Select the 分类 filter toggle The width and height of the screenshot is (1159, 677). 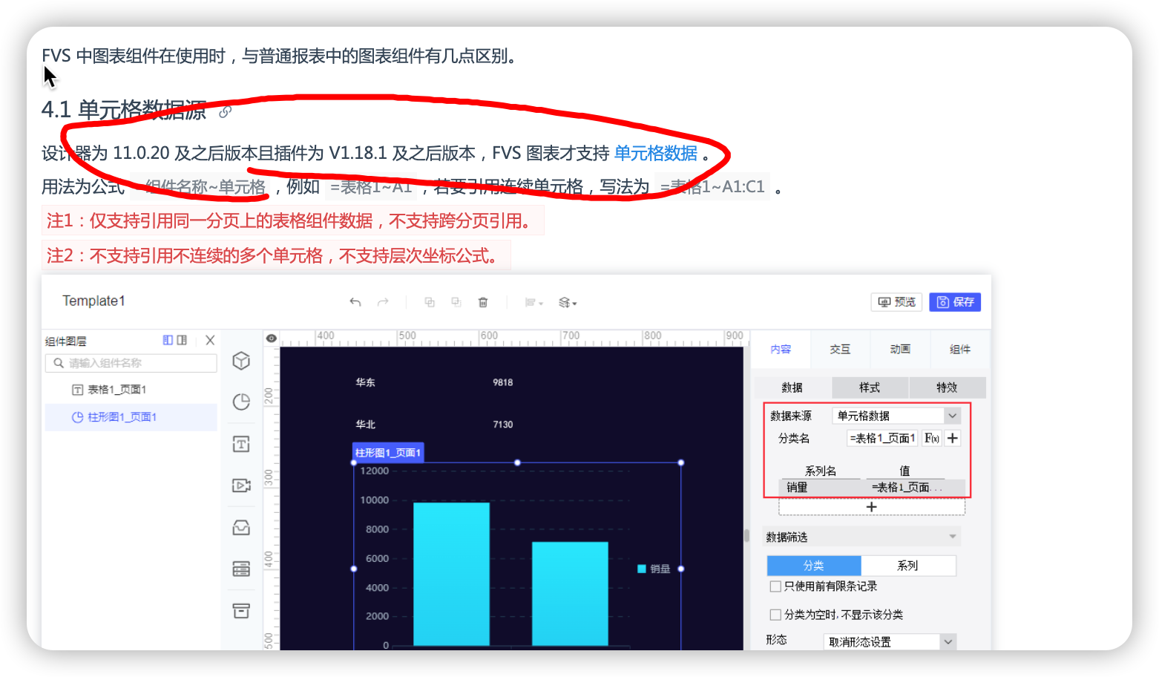814,566
